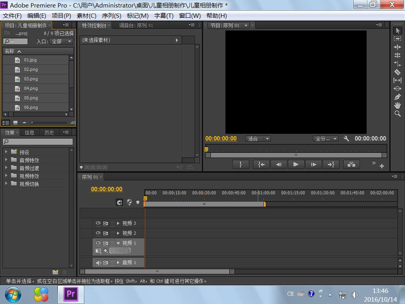Select the Track Select tool
The height and width of the screenshot is (304, 405).
(397, 39)
